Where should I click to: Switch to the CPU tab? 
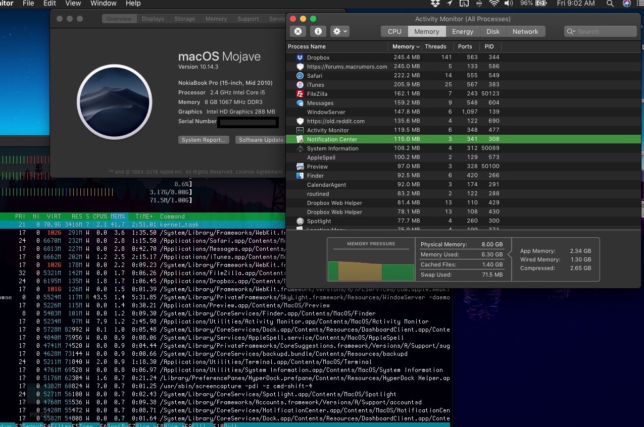tap(394, 31)
